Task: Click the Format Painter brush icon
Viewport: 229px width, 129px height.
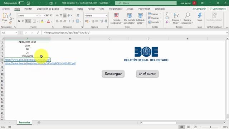Action: [x=10, y=22]
